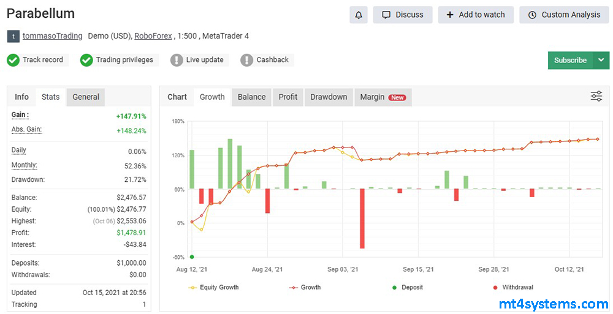Image resolution: width=613 pixels, height=314 pixels.
Task: Toggle Equity Growth legend series
Action: [x=214, y=287]
